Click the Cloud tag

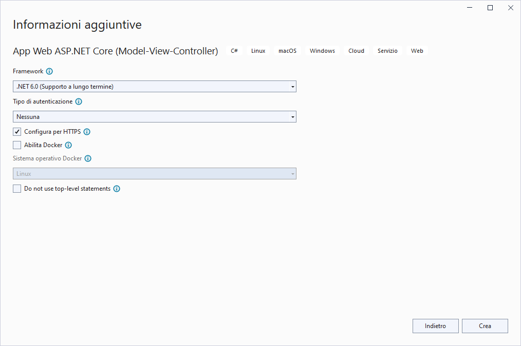pos(356,51)
